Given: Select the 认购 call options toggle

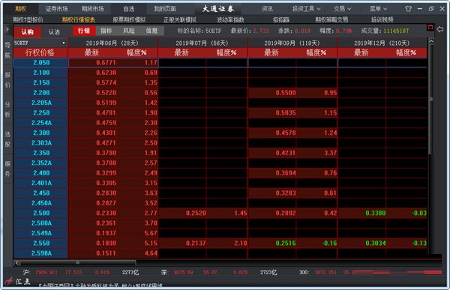Looking at the screenshot, I should [28, 31].
